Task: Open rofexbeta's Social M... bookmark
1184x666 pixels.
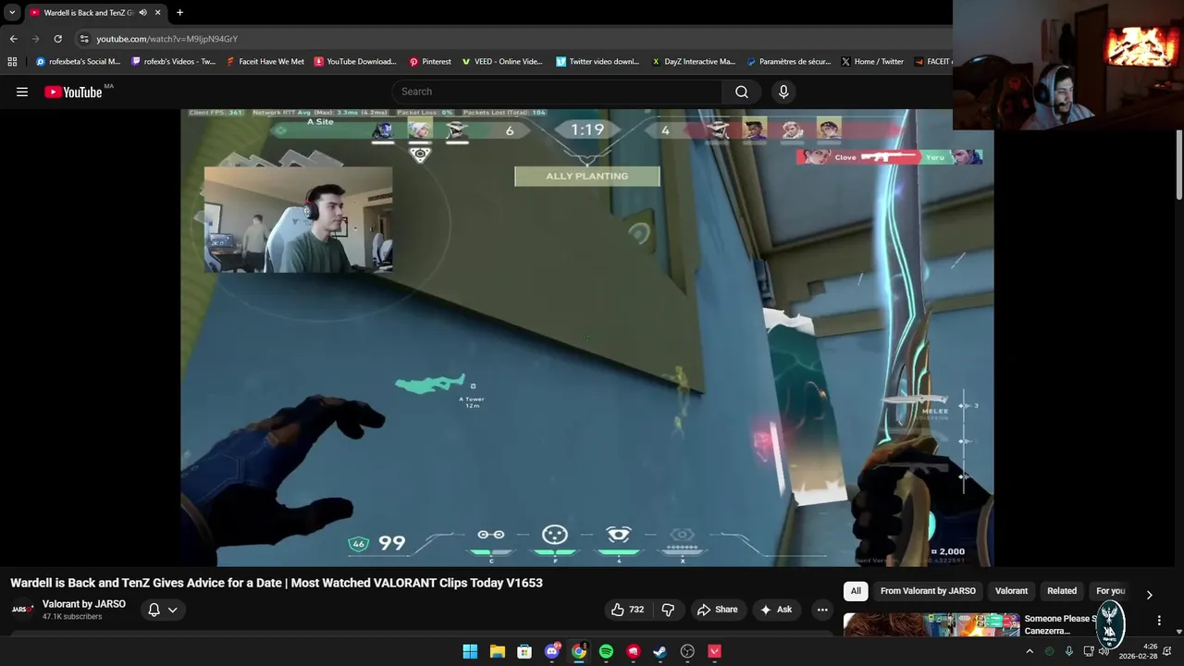Action: (x=79, y=62)
